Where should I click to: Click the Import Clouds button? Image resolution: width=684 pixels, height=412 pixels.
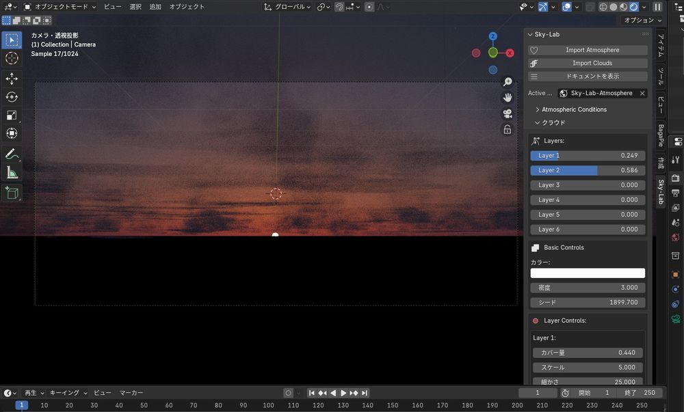[592, 63]
